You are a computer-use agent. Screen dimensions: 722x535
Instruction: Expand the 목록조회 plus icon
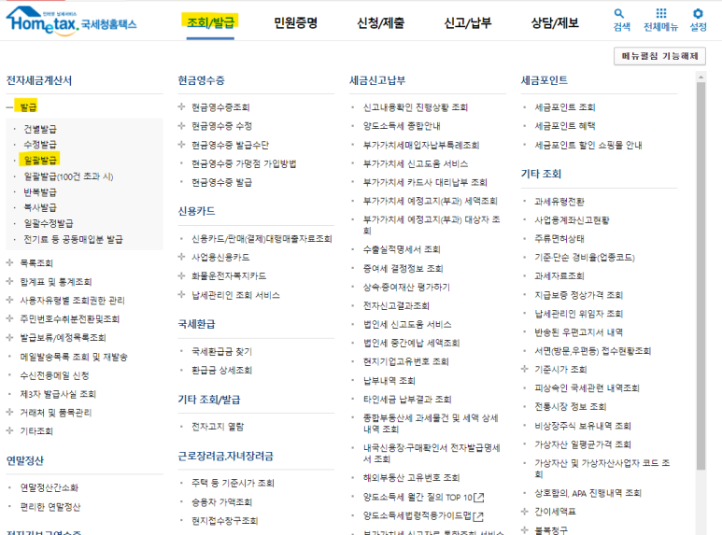pos(9,263)
